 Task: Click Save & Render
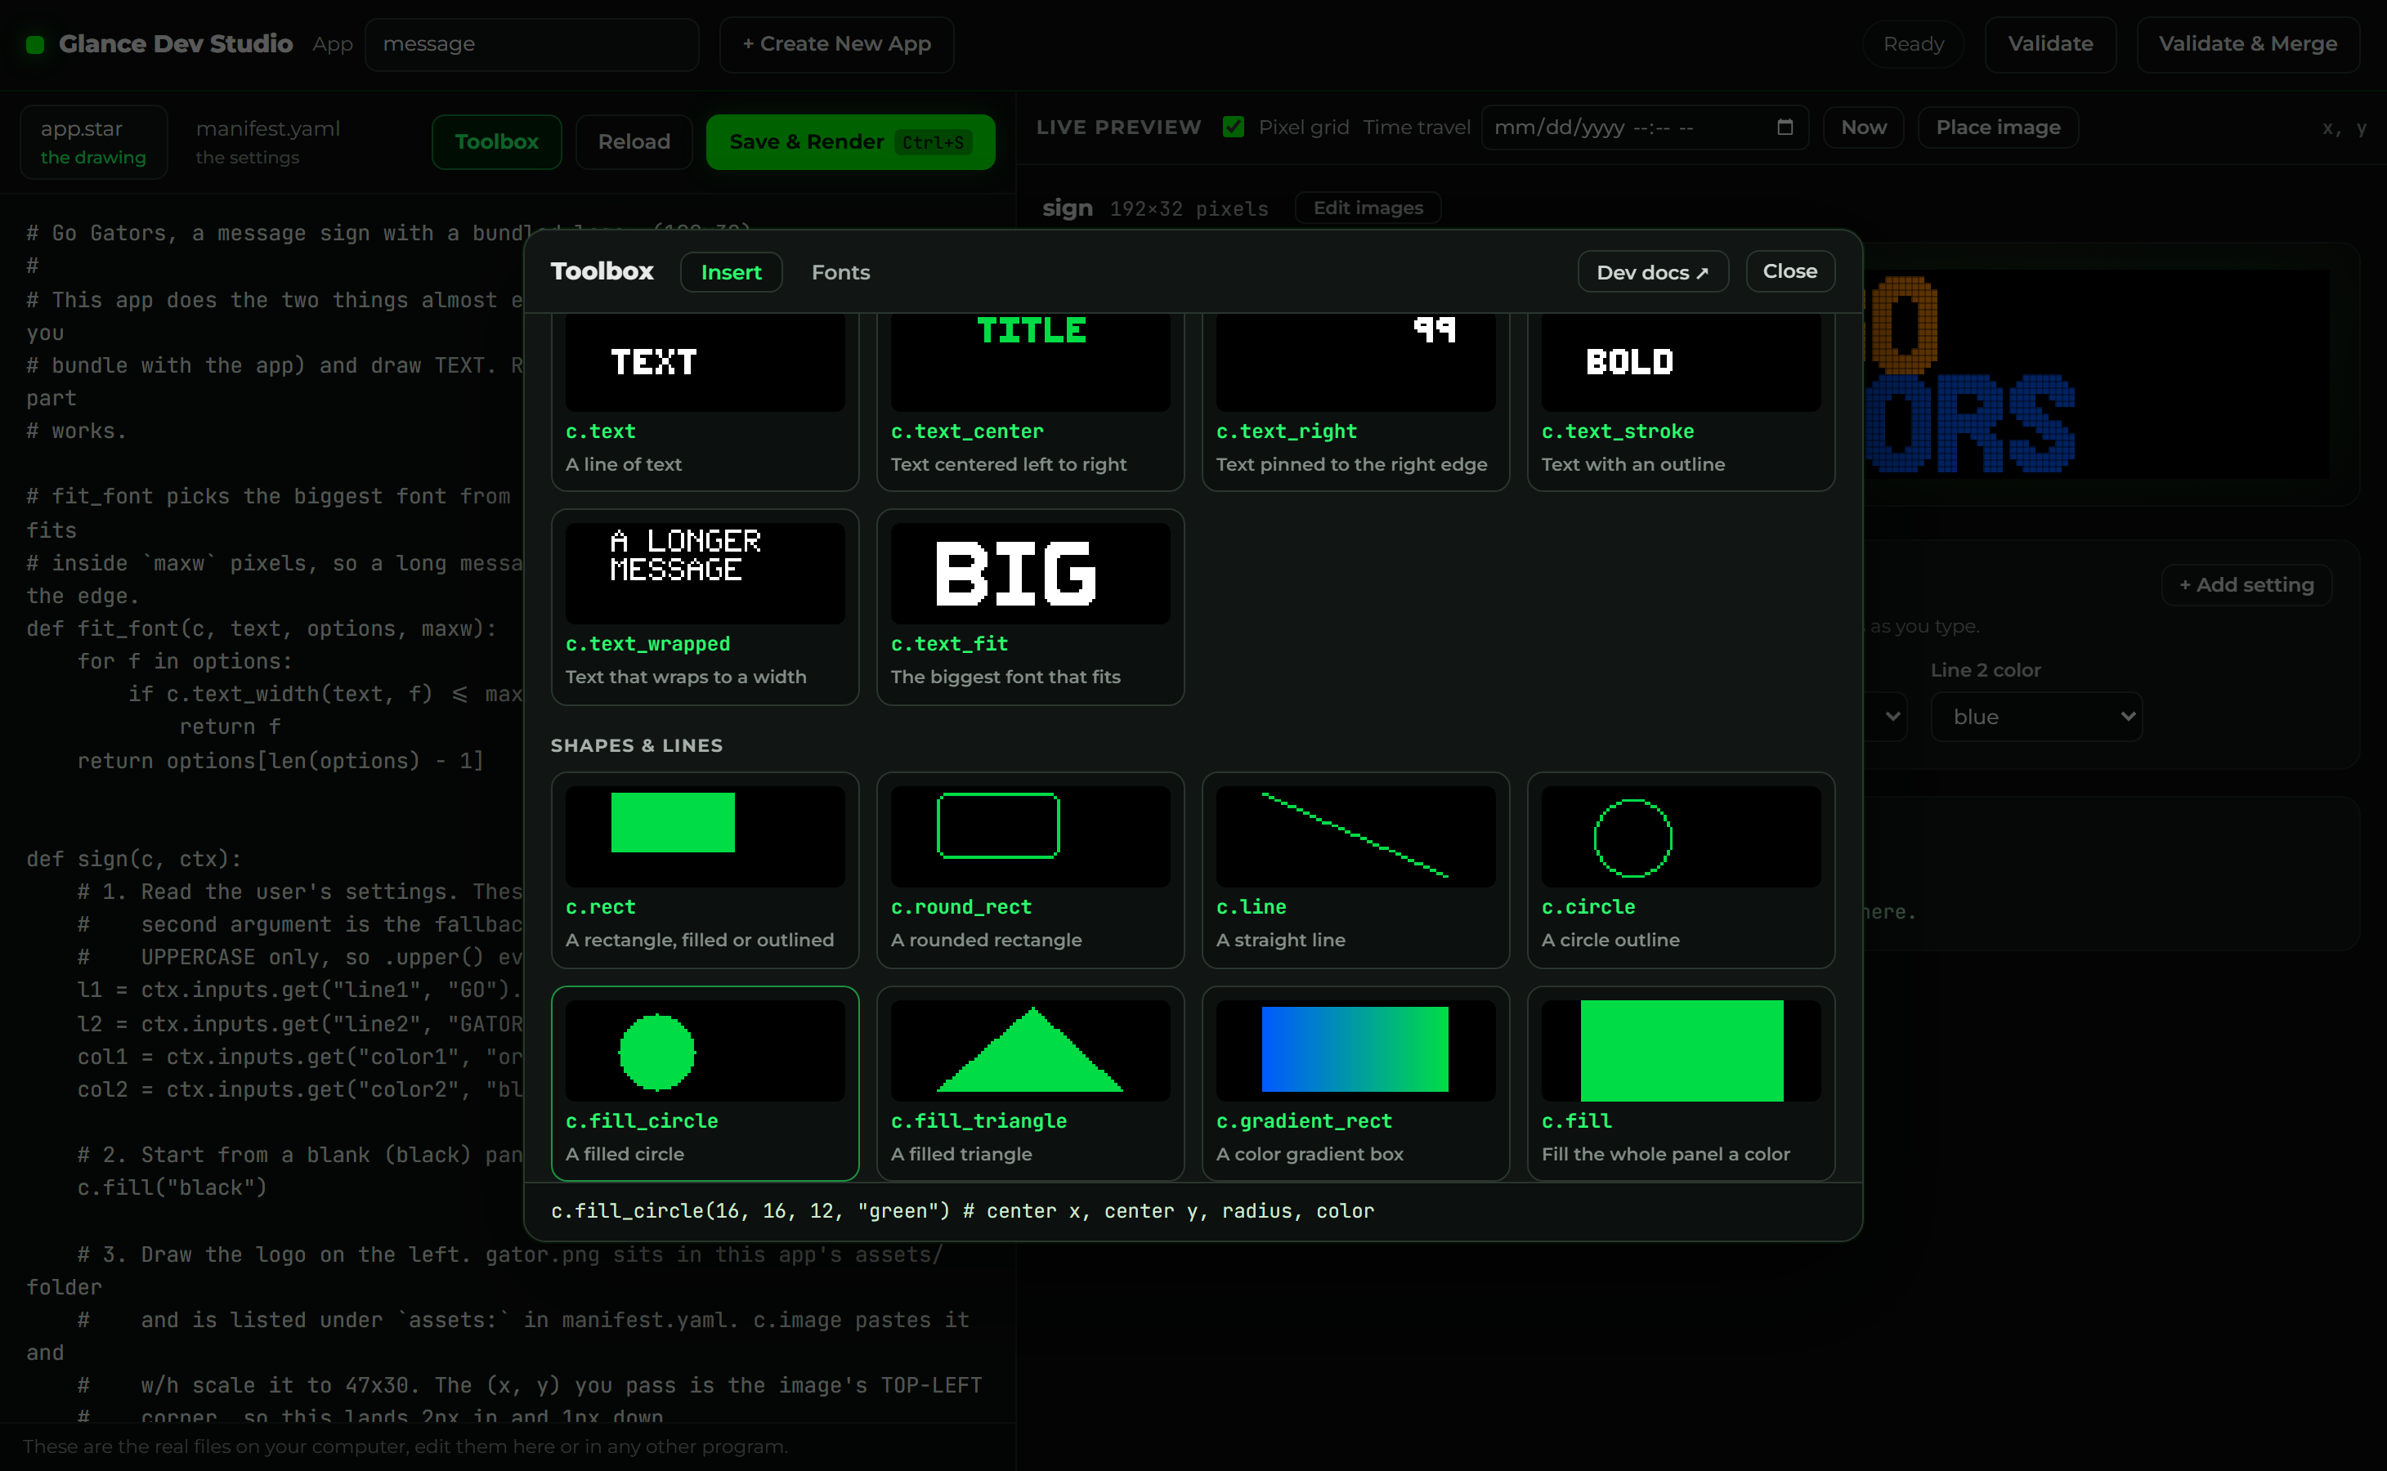[x=850, y=142]
